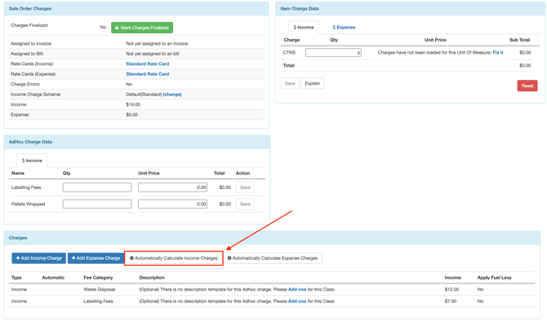Click Add one link in Waste Disposal row
Viewport: 547px width, 321px height.
point(297,289)
